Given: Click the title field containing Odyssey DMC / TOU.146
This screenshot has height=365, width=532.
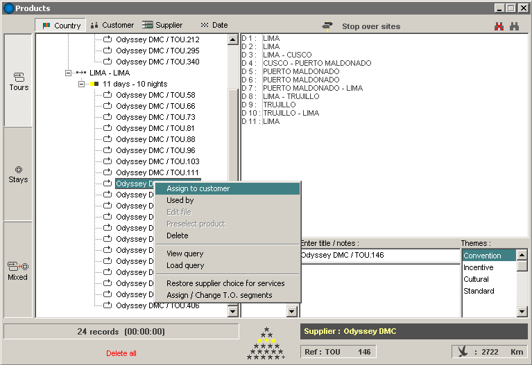Looking at the screenshot, I should [x=379, y=256].
